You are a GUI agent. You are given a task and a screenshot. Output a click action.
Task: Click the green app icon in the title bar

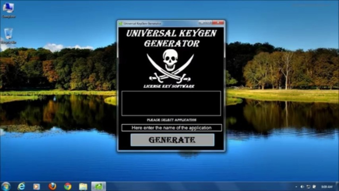(x=121, y=23)
